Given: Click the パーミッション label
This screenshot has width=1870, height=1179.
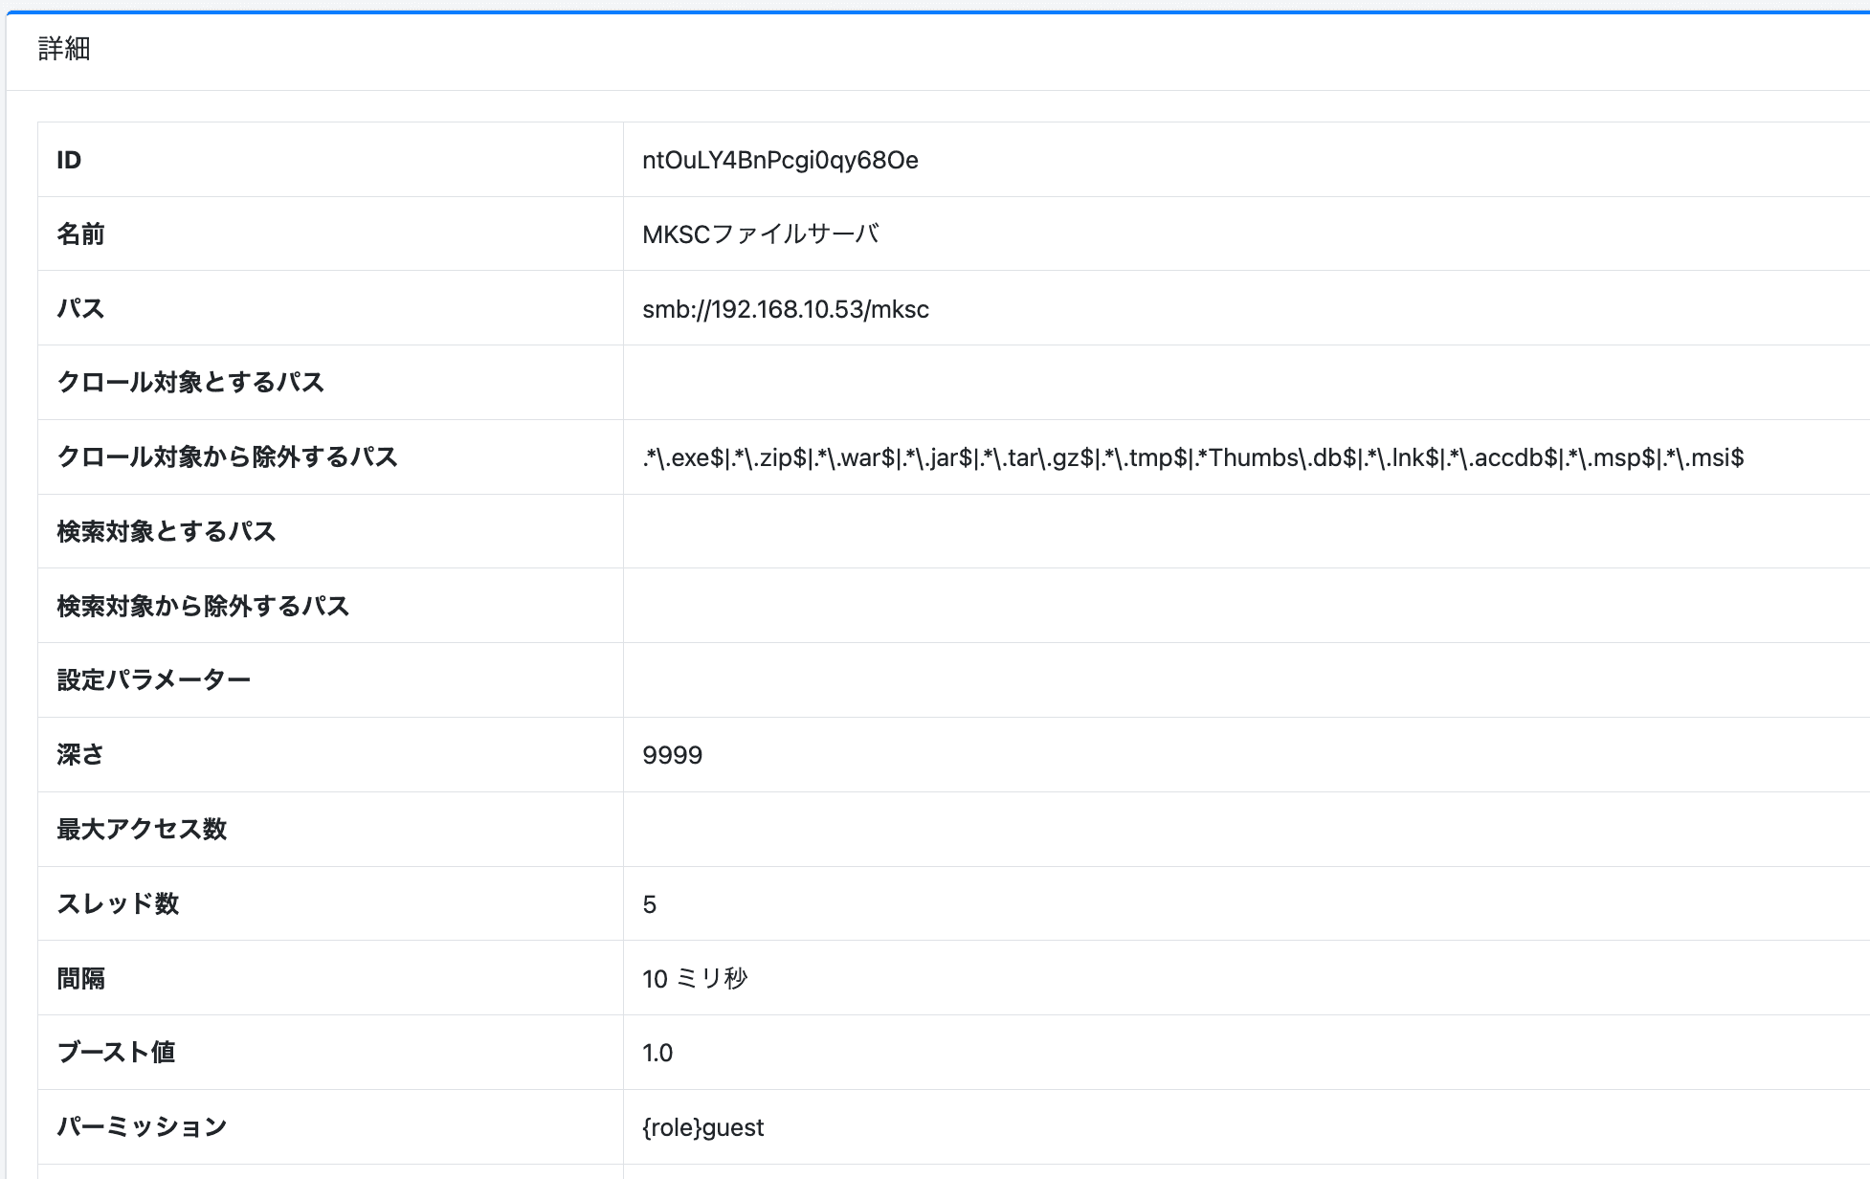Looking at the screenshot, I should click(142, 1126).
